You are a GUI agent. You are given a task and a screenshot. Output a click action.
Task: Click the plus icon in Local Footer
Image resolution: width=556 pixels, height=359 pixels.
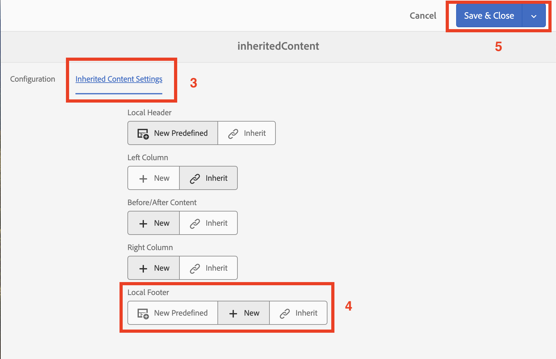(233, 313)
